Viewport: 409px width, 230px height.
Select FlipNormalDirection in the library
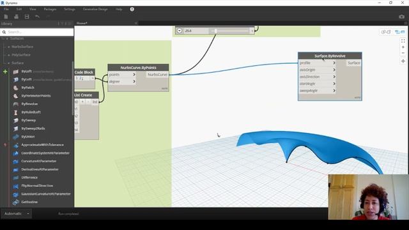(x=37, y=186)
